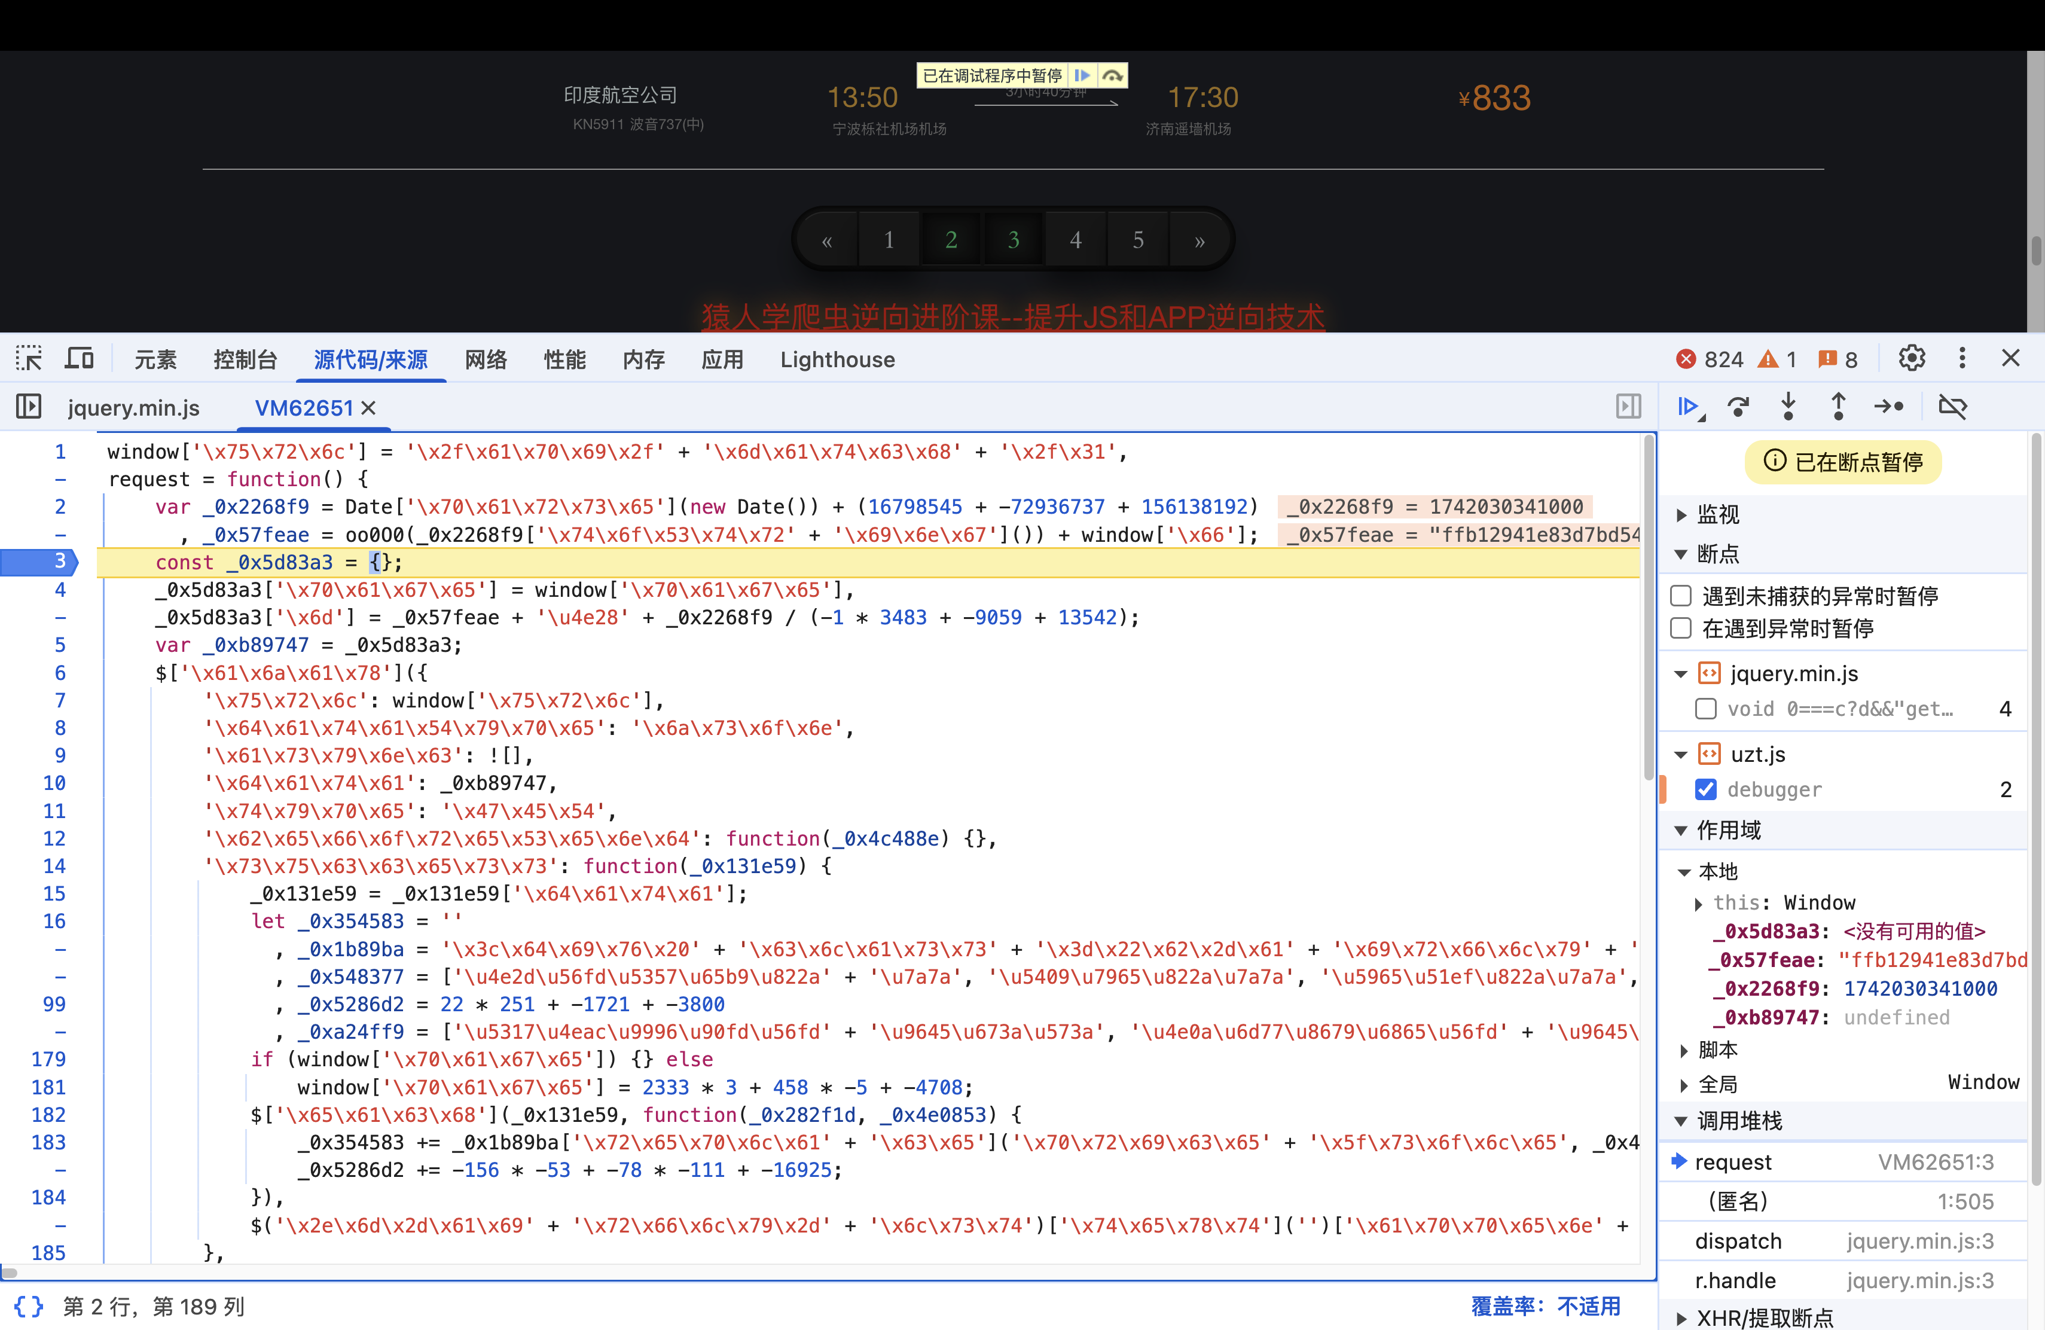Enable the jquery.min.js void breakpoint checkbox
Viewport: 2045px width, 1330px height.
1705,709
